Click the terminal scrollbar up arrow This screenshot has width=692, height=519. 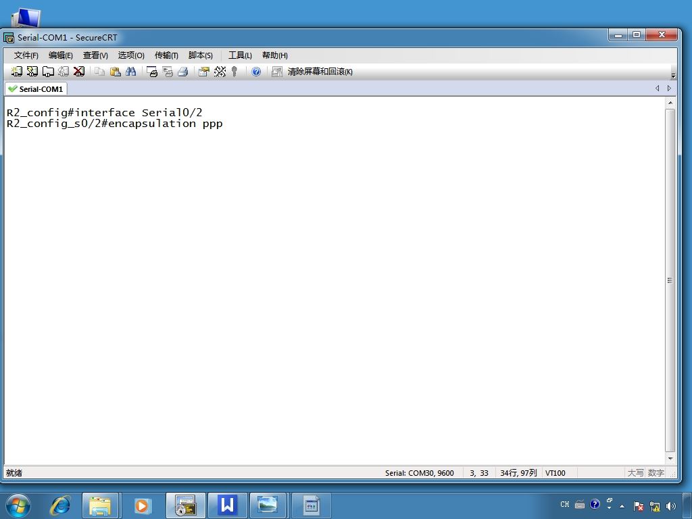click(670, 103)
